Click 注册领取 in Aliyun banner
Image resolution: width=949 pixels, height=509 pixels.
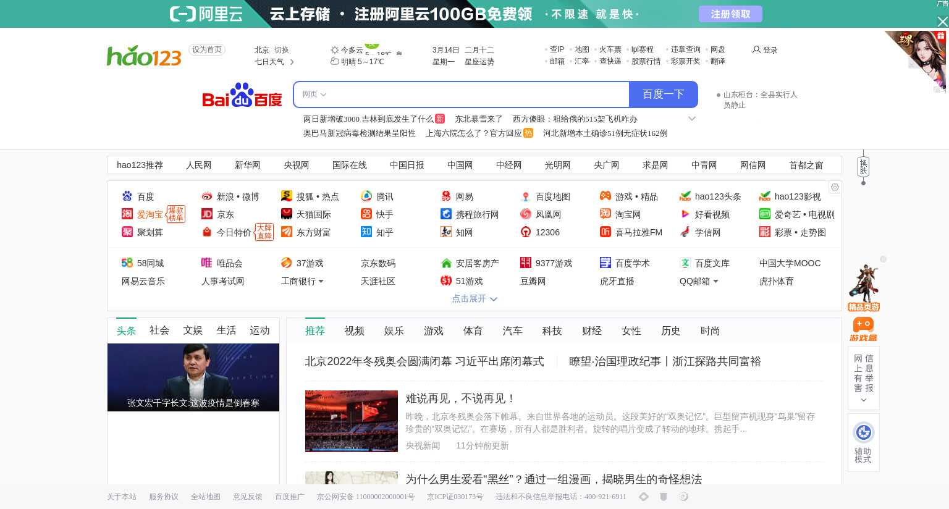coord(730,14)
